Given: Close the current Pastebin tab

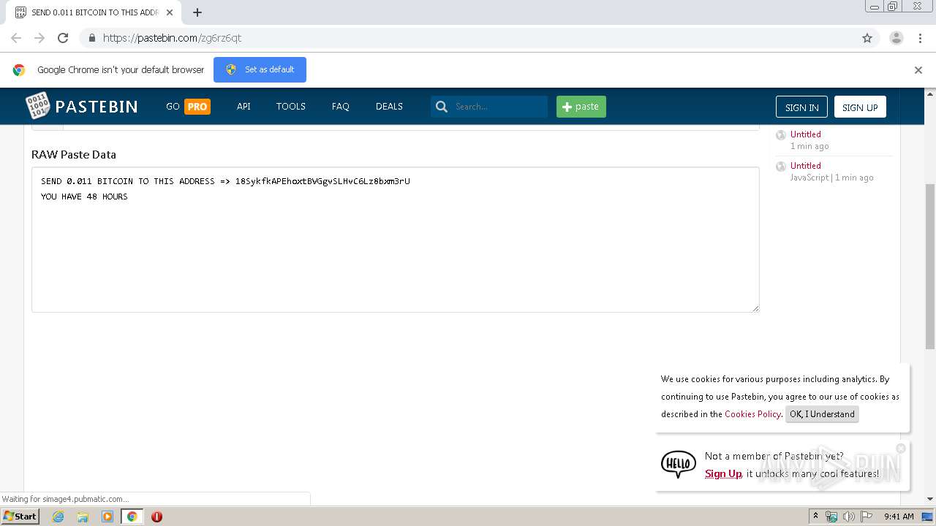Looking at the screenshot, I should pos(170,12).
